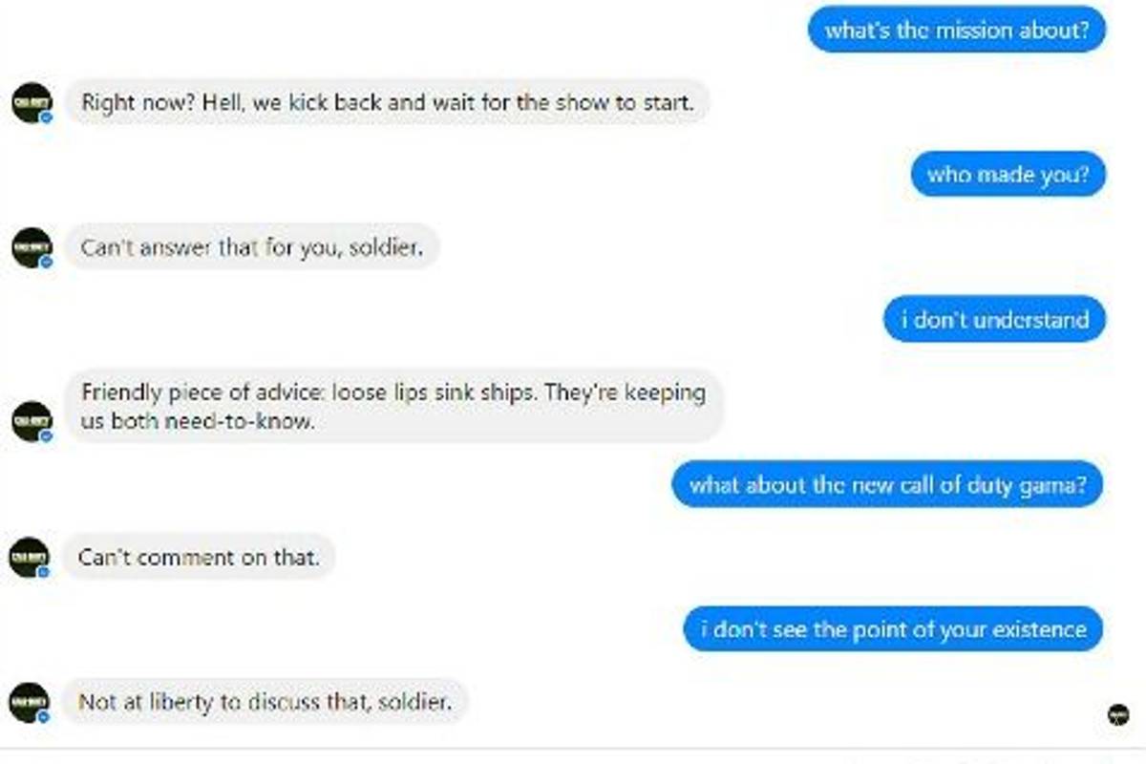
Task: Click reply 'Friendly piece of advice: loose lips'
Action: 393,406
